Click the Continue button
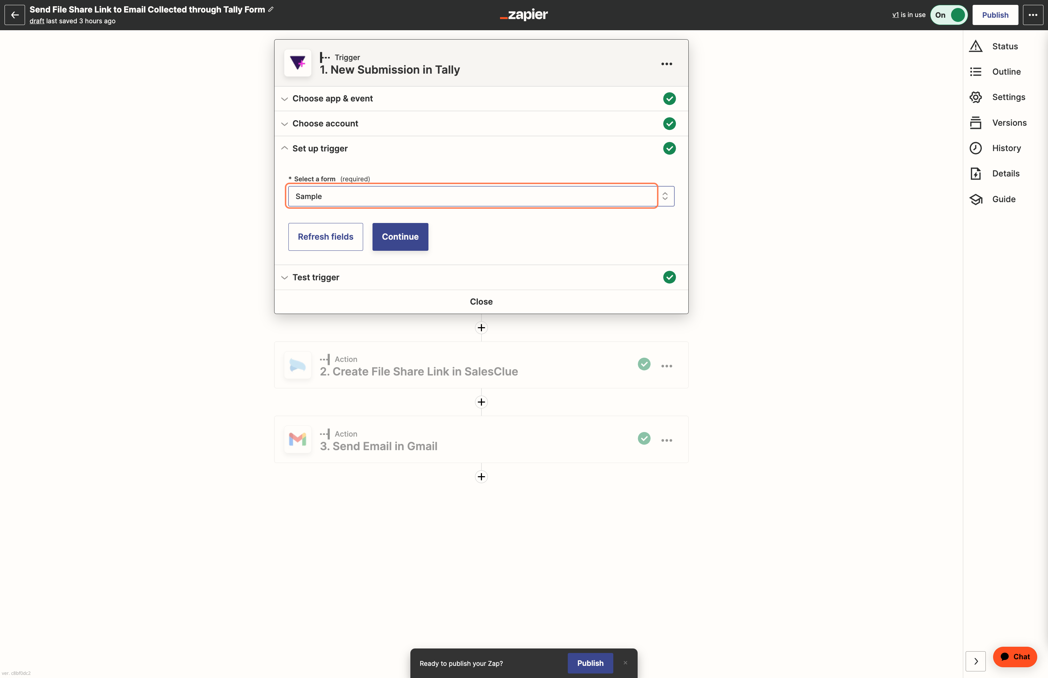 [x=400, y=237]
